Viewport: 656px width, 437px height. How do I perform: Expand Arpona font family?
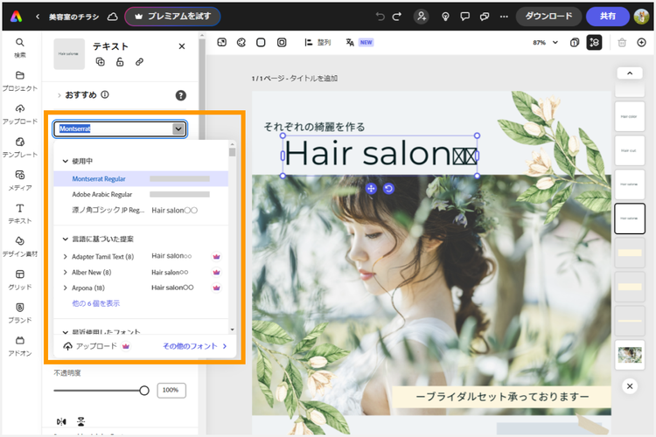tap(66, 288)
